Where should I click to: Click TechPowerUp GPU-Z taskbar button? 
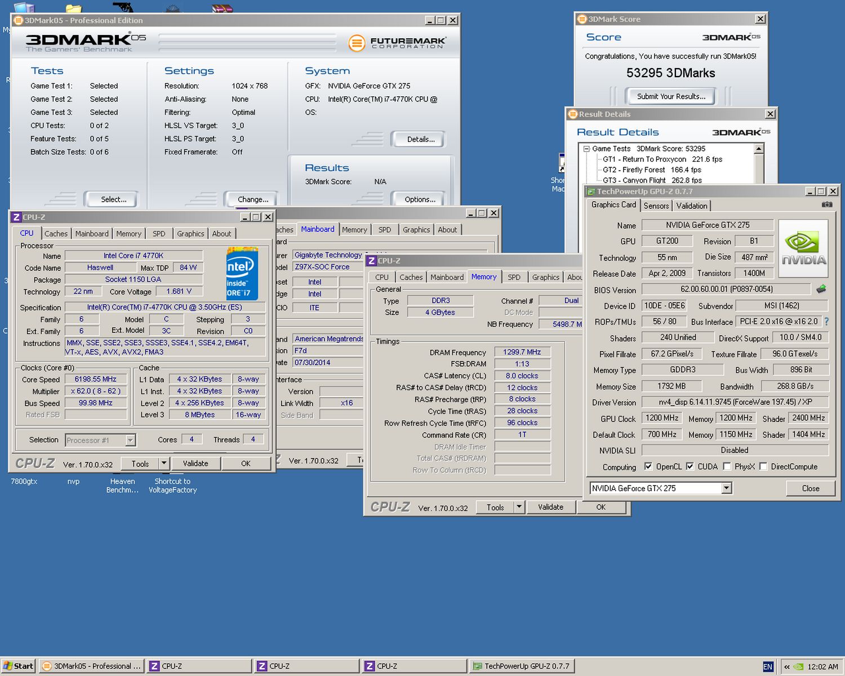click(521, 666)
